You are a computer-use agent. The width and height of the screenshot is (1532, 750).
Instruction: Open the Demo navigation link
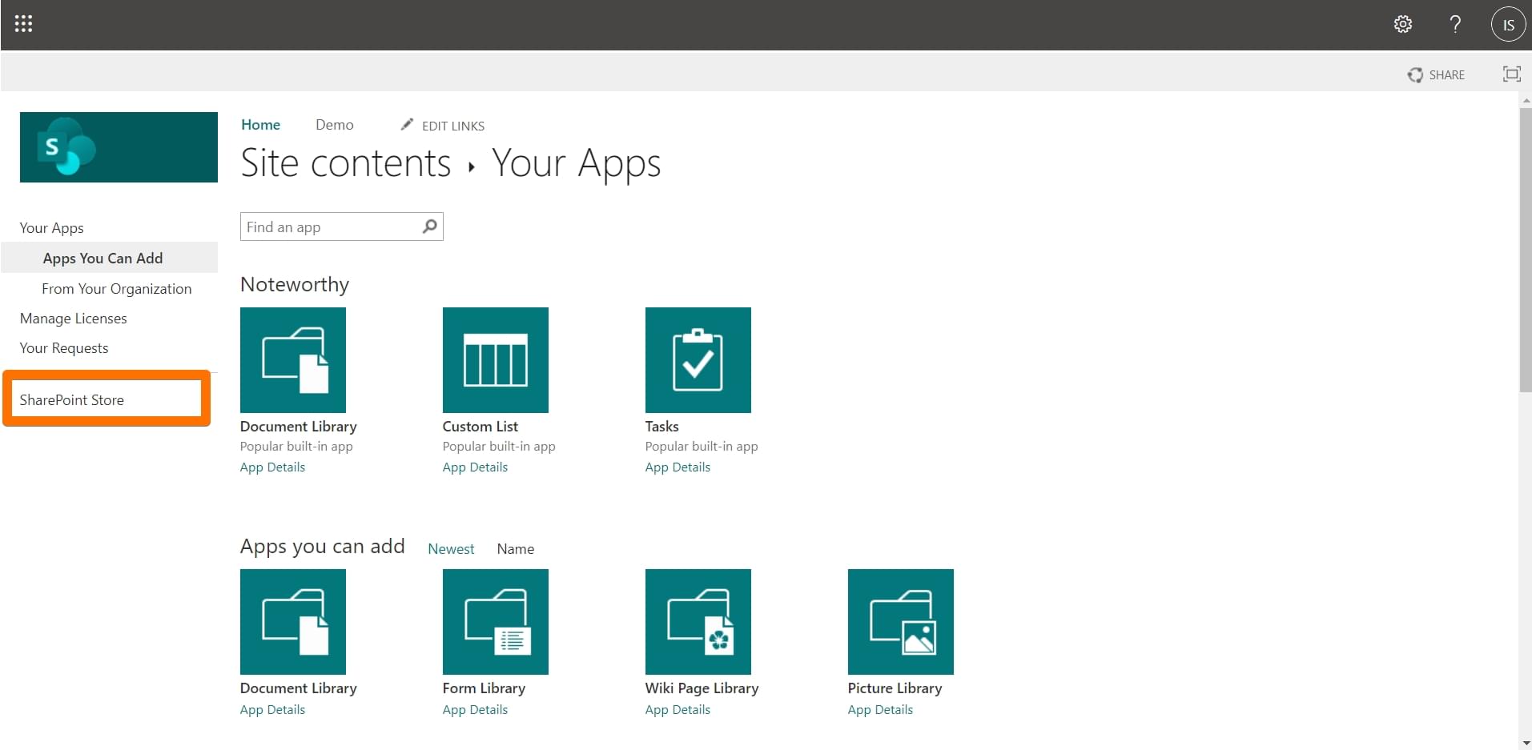334,125
